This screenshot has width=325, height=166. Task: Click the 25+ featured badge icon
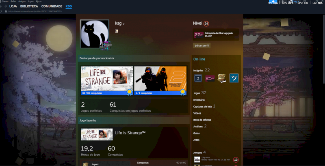199,34
